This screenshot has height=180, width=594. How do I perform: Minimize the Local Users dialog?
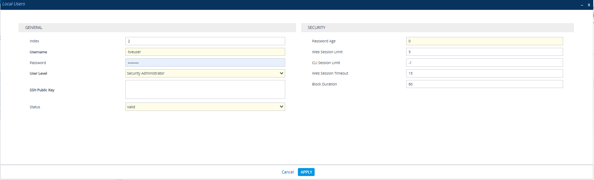[582, 5]
